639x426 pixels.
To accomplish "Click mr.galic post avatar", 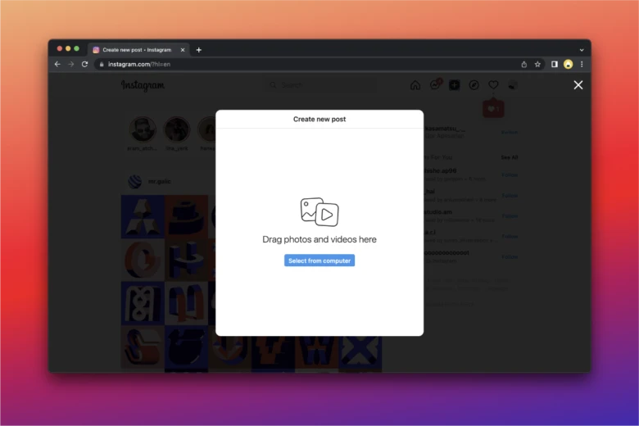I will coord(135,181).
